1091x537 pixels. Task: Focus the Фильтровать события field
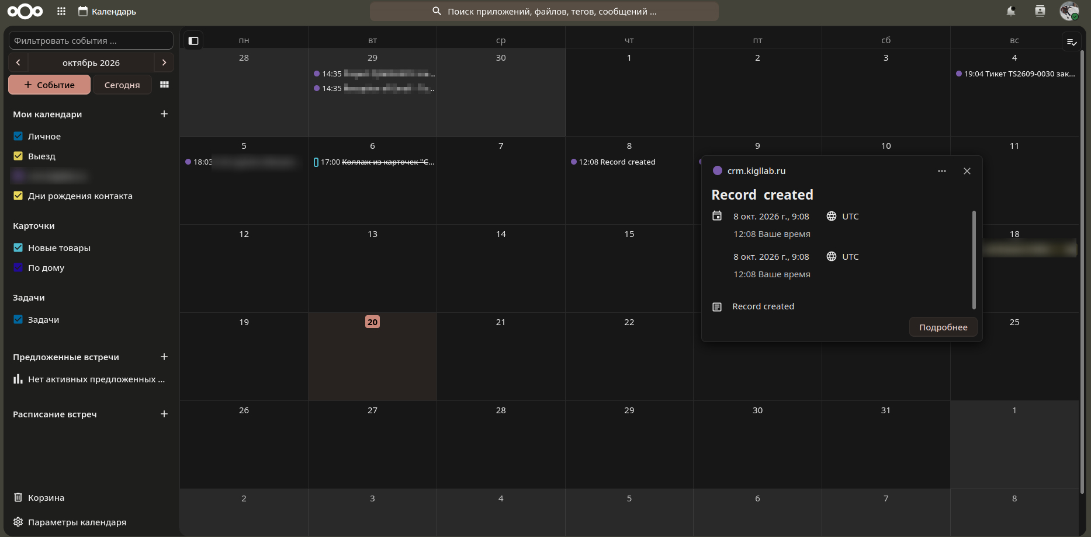pyautogui.click(x=91, y=40)
